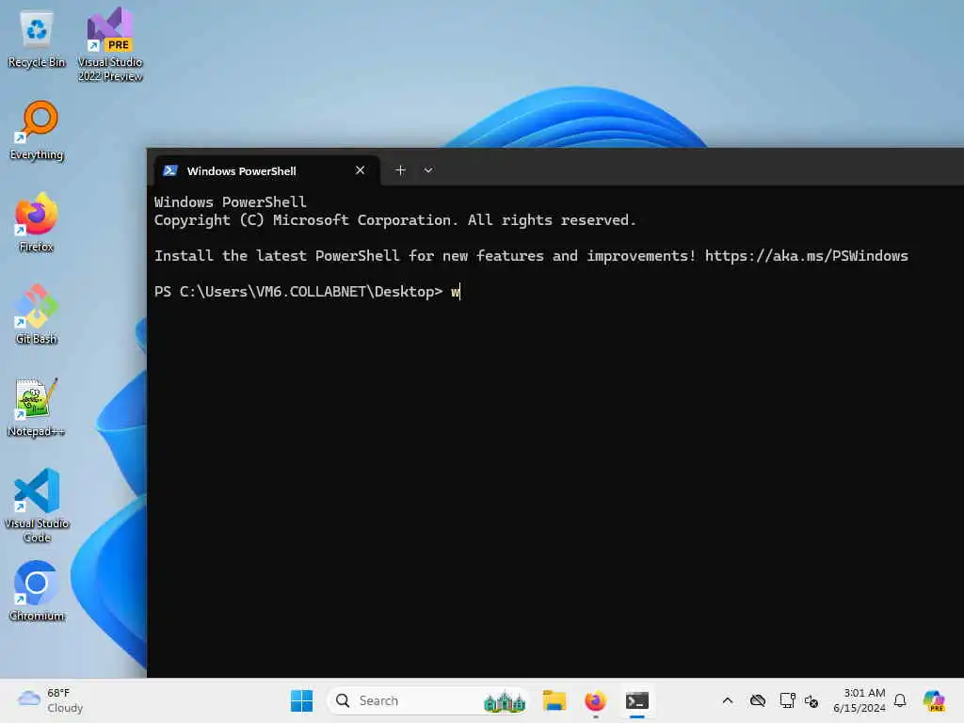Open the Copilot Preview taskbar icon
This screenshot has height=723, width=964.
(934, 700)
